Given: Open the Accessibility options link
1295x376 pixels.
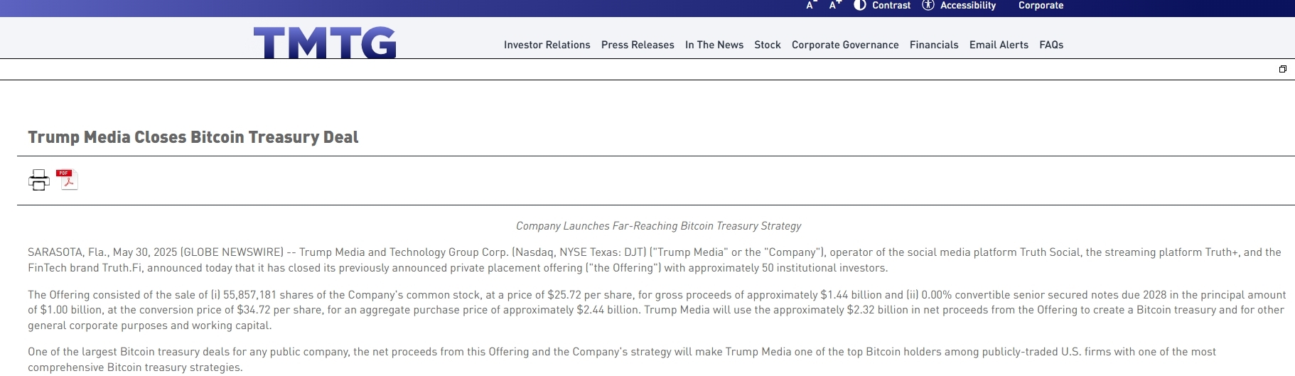Looking at the screenshot, I should [x=968, y=5].
